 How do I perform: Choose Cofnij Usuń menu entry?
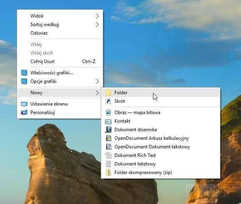[42, 62]
